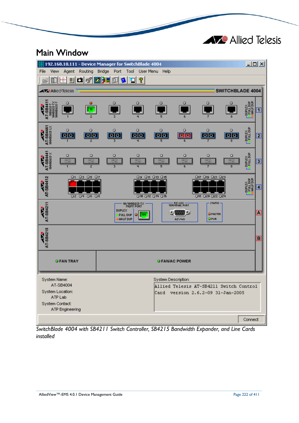This screenshot has height=423, width=299.
Task: Click the blue book toolbar icon
Action: [123, 80]
